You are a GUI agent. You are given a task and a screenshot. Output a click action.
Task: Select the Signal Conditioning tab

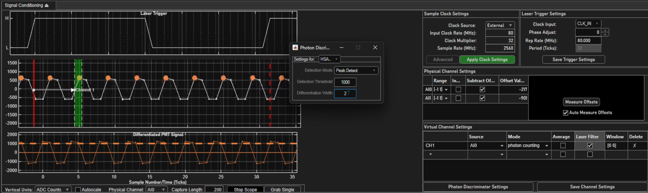(24, 6)
